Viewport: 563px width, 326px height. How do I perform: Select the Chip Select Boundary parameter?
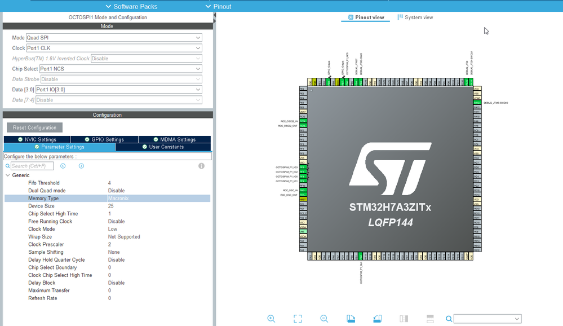pyautogui.click(x=107, y=267)
